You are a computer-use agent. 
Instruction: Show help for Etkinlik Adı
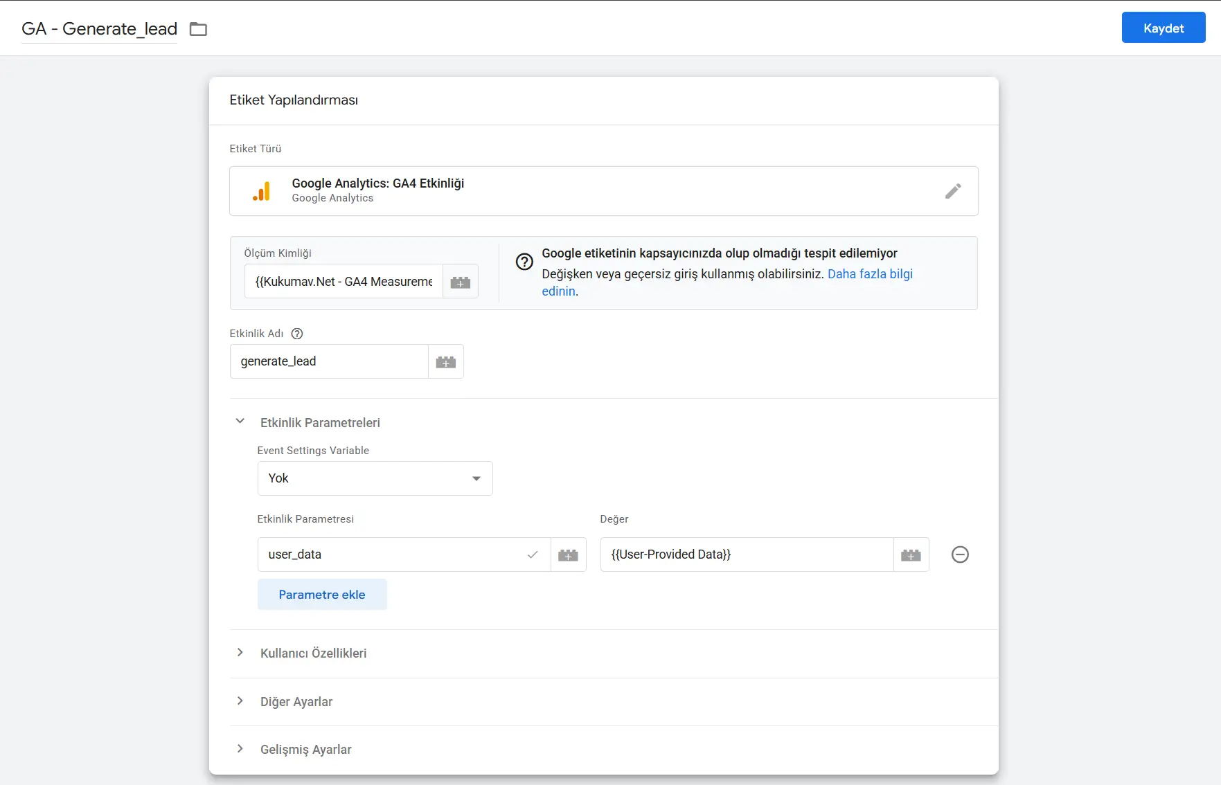(297, 334)
